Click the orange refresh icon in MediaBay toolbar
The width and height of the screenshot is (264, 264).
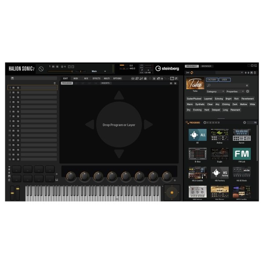[x=192, y=73]
